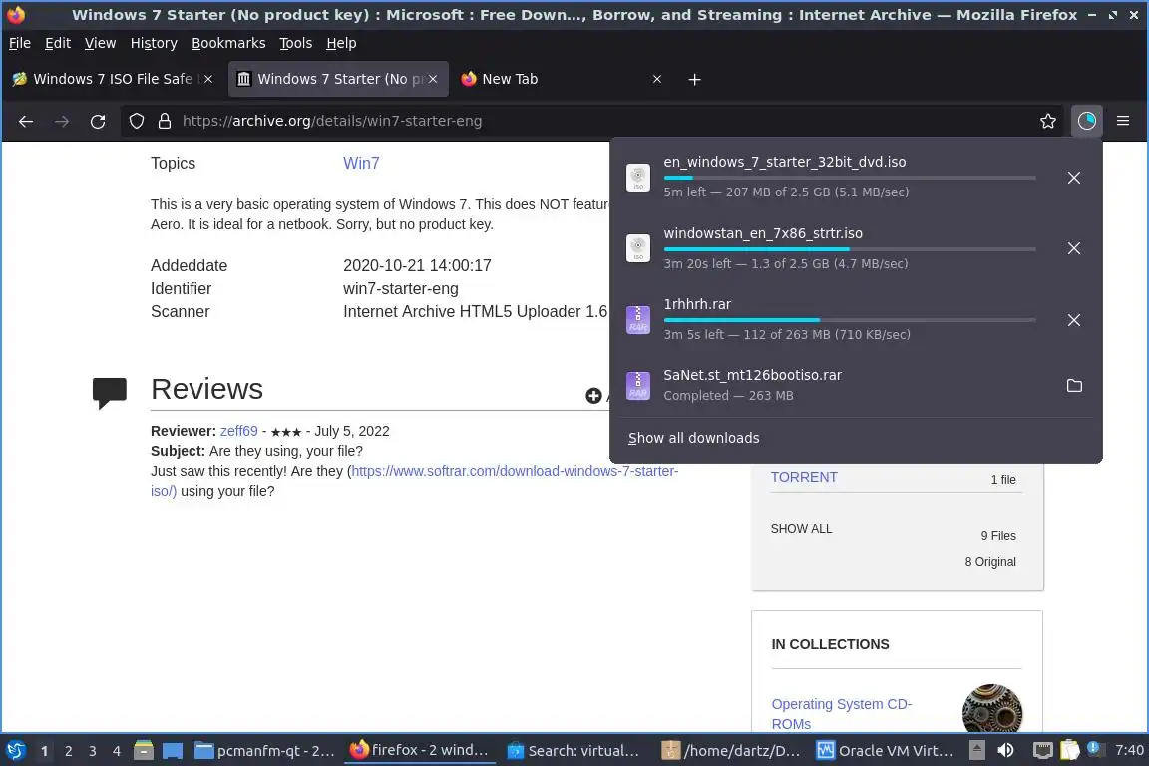Close the New Tab tab

[657, 79]
